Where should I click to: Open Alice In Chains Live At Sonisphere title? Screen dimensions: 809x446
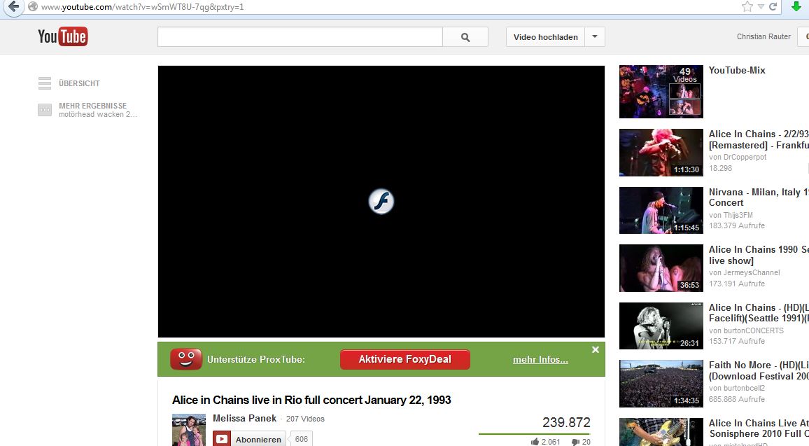click(759, 428)
